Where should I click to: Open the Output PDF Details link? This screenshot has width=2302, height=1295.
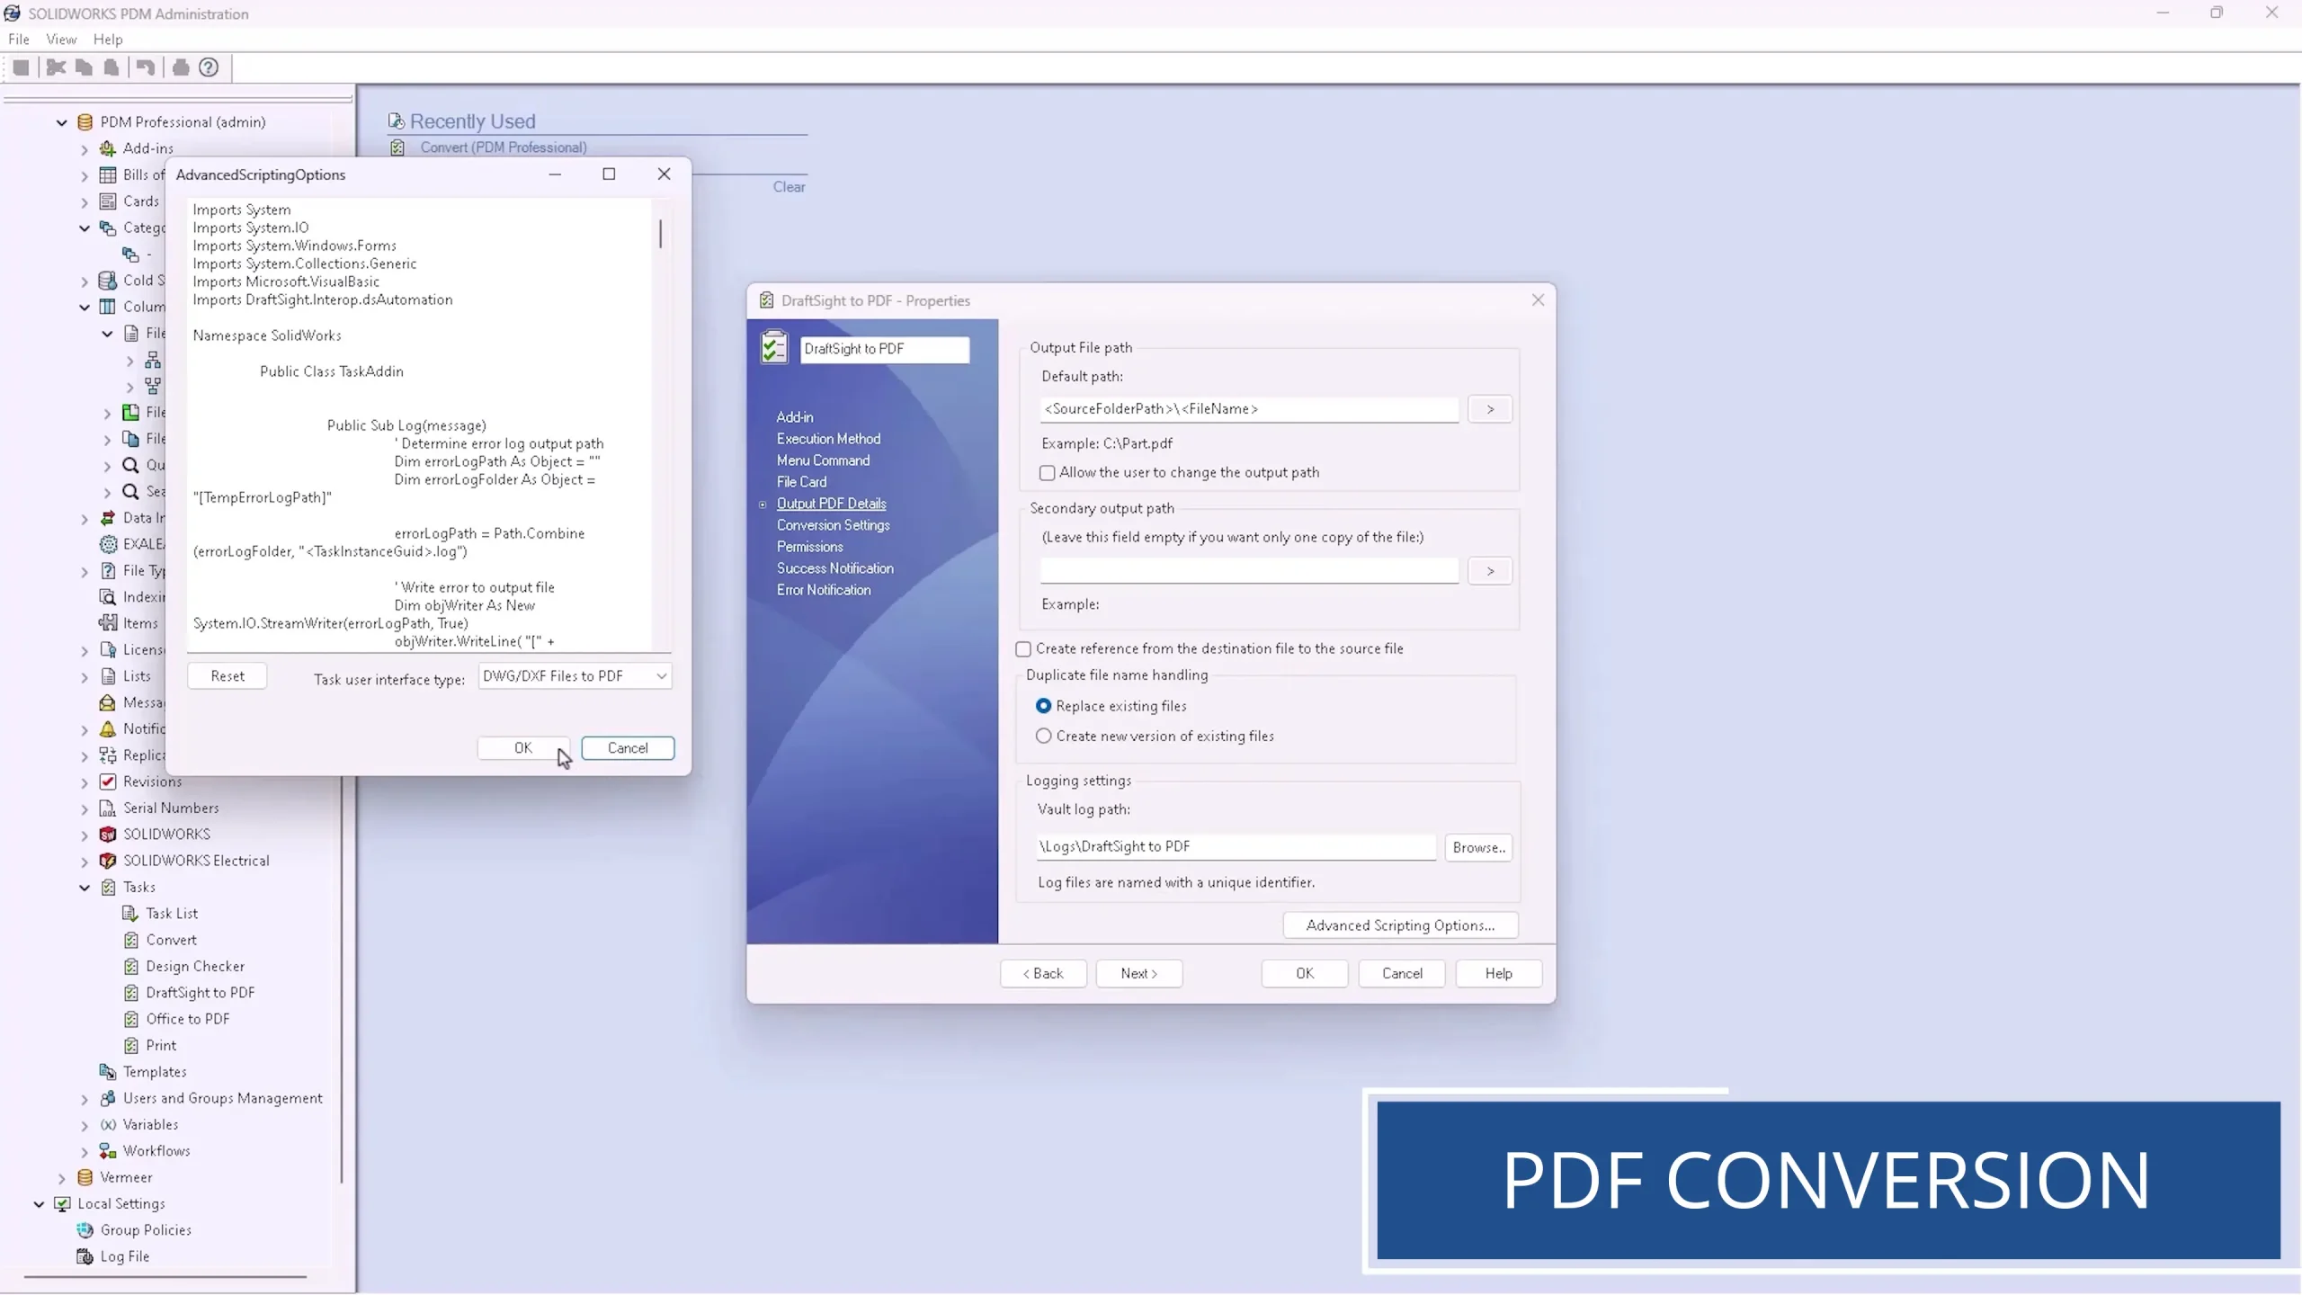[x=830, y=503]
